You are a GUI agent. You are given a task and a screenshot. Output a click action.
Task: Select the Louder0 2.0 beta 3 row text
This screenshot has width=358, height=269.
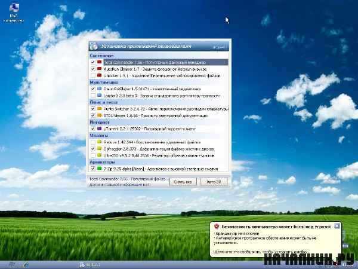(162, 96)
